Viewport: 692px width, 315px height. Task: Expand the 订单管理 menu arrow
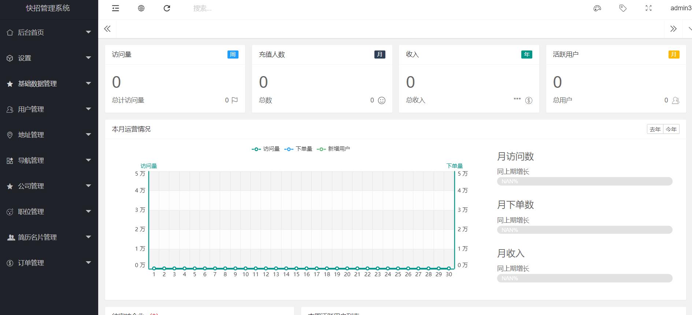(x=88, y=263)
